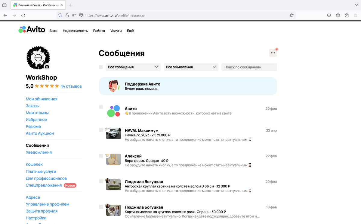
Task: Click the HAVAL car photo in the chat list
Action: coord(113,133)
